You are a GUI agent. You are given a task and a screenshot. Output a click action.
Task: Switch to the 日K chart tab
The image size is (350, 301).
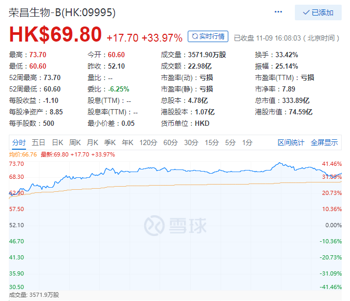57,142
